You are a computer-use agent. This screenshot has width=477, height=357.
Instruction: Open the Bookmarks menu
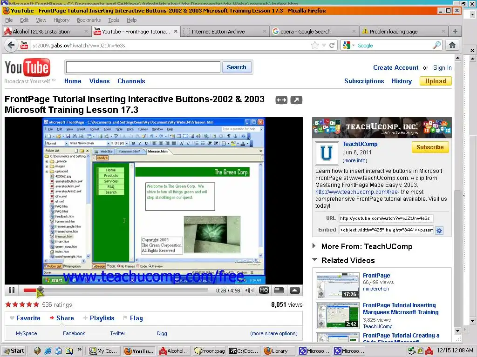(89, 20)
